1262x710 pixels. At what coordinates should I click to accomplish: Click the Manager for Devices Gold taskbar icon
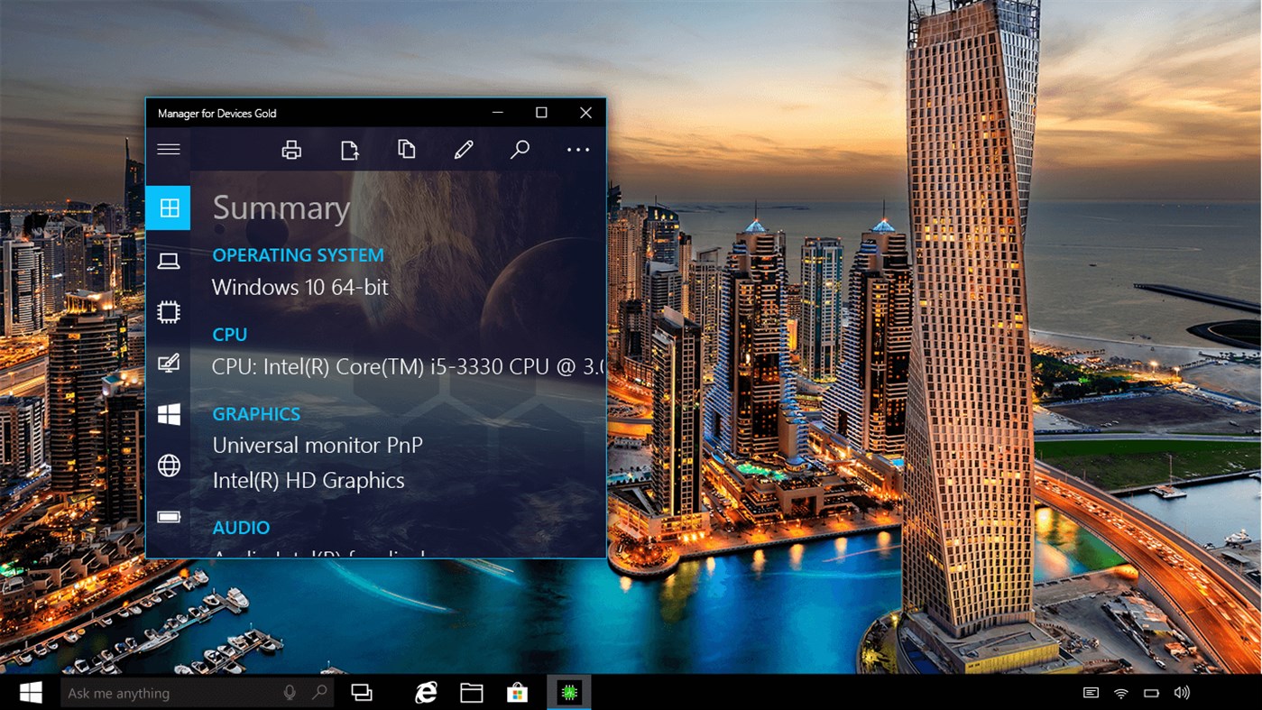[568, 692]
